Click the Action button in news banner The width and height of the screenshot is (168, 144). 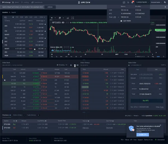[50, 7]
